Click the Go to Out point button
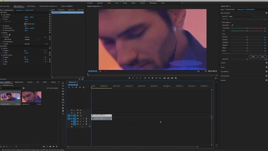 pos(160,78)
